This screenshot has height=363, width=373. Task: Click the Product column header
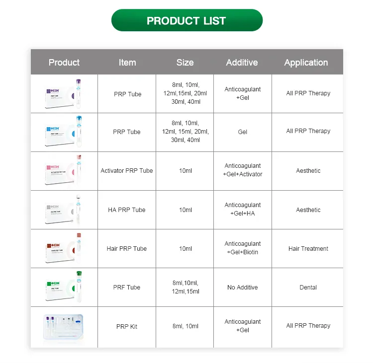[x=64, y=62]
